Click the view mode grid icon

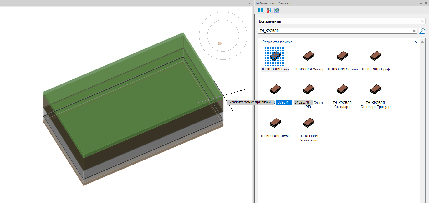click(x=260, y=10)
